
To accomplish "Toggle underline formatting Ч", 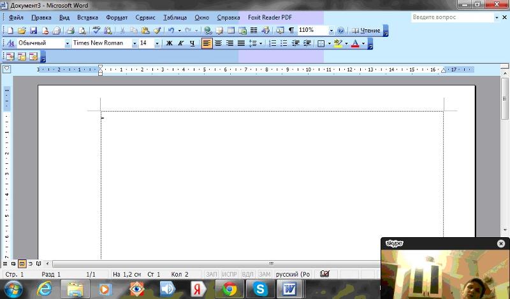I will 193,43.
